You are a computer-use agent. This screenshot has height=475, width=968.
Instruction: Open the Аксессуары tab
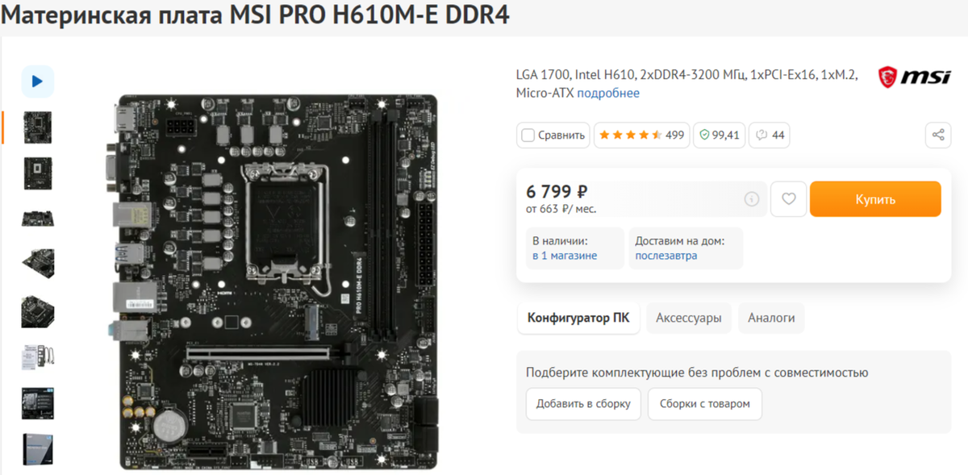point(689,318)
